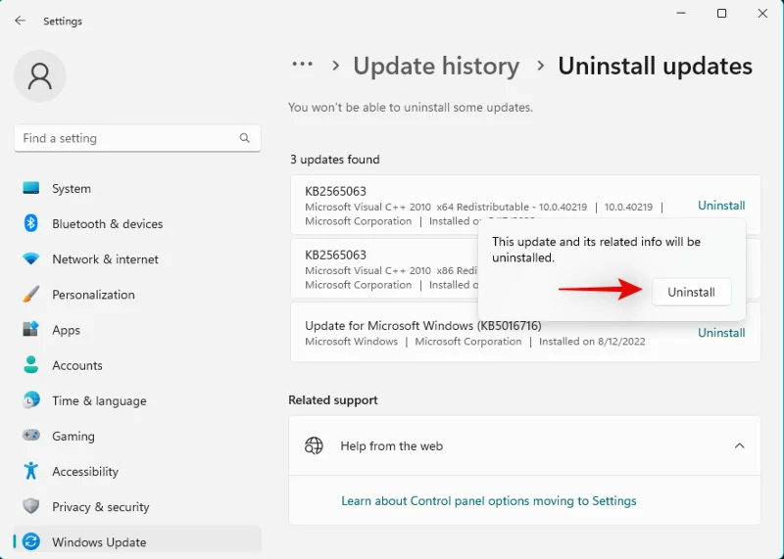Uninstall the KB5016716 Windows update

721,333
